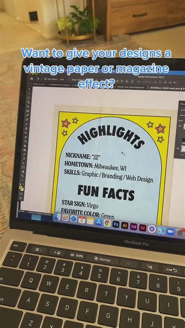
Task: Select the Paint Bucket tool
Action: [x=25, y=141]
